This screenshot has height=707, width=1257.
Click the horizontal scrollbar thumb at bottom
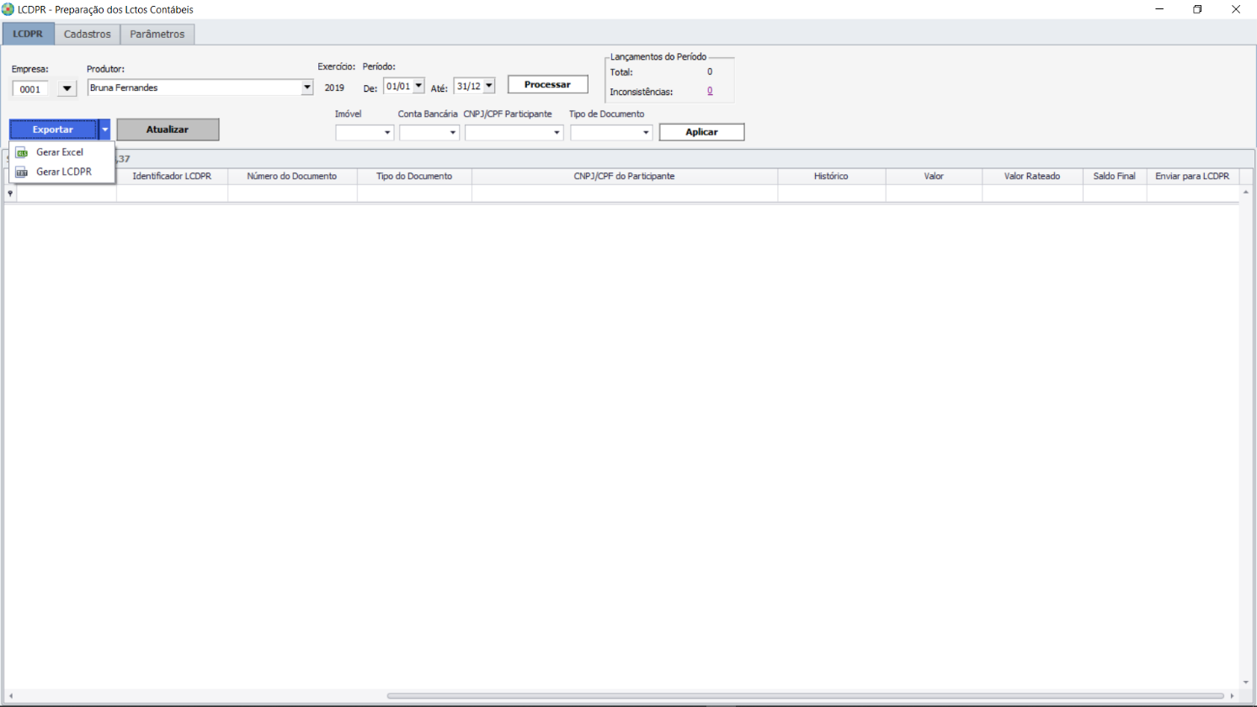point(805,696)
